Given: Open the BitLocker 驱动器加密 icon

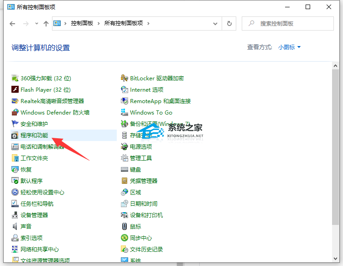Looking at the screenshot, I should (x=125, y=78).
